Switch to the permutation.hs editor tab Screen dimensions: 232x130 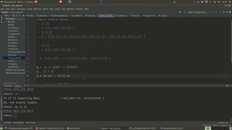click(59, 16)
